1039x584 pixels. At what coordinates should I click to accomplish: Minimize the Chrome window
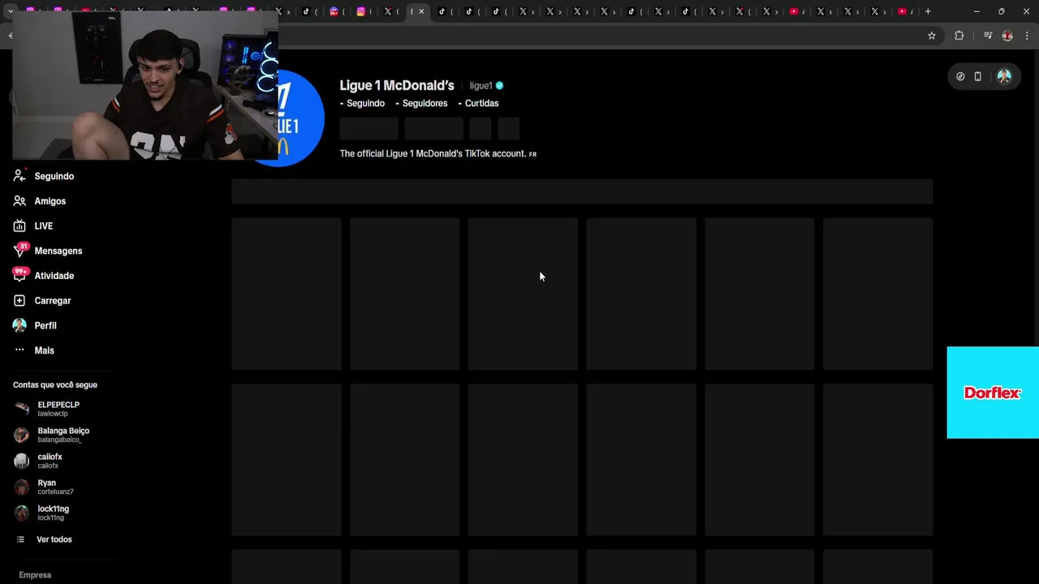[976, 11]
